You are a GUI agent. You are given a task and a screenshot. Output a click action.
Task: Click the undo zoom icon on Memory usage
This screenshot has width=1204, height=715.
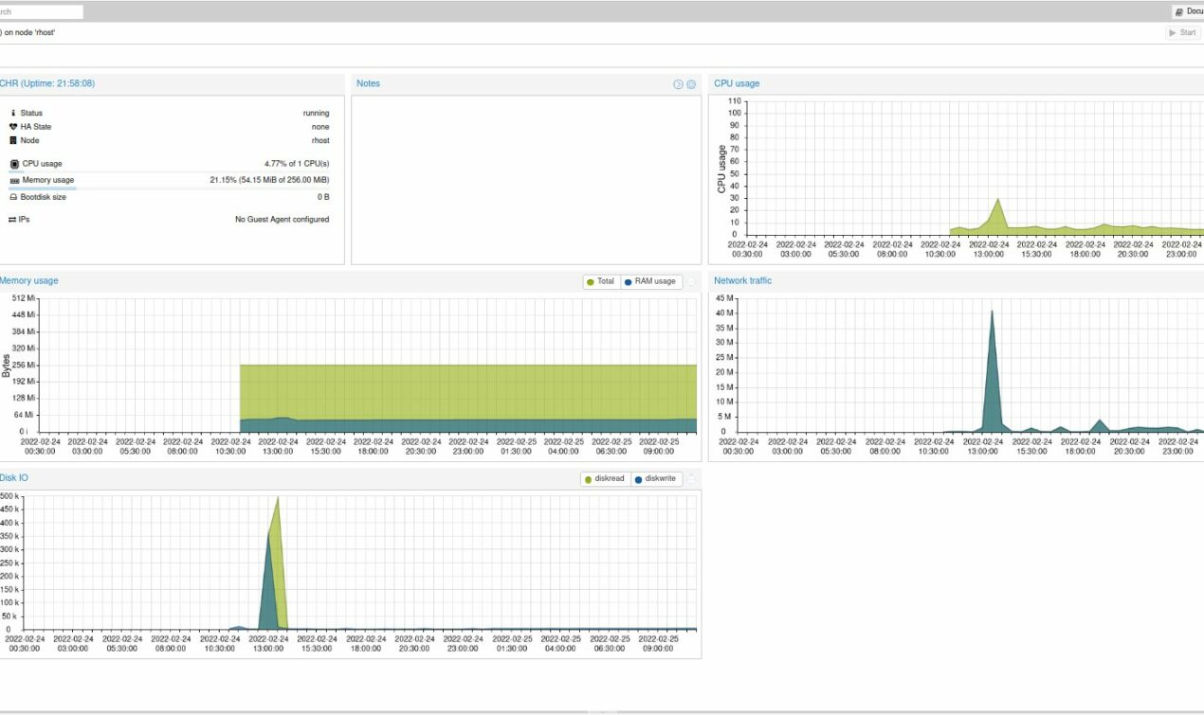(x=691, y=281)
